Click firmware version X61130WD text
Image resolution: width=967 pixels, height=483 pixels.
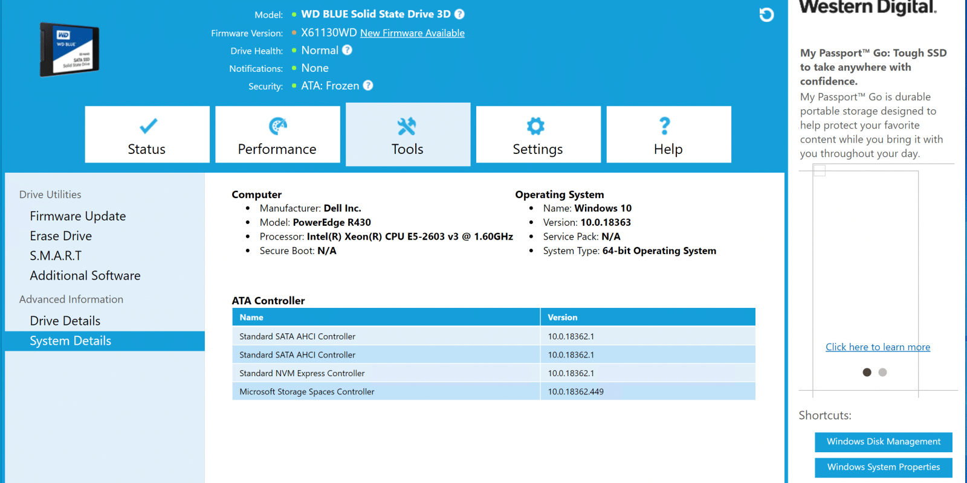329,33
